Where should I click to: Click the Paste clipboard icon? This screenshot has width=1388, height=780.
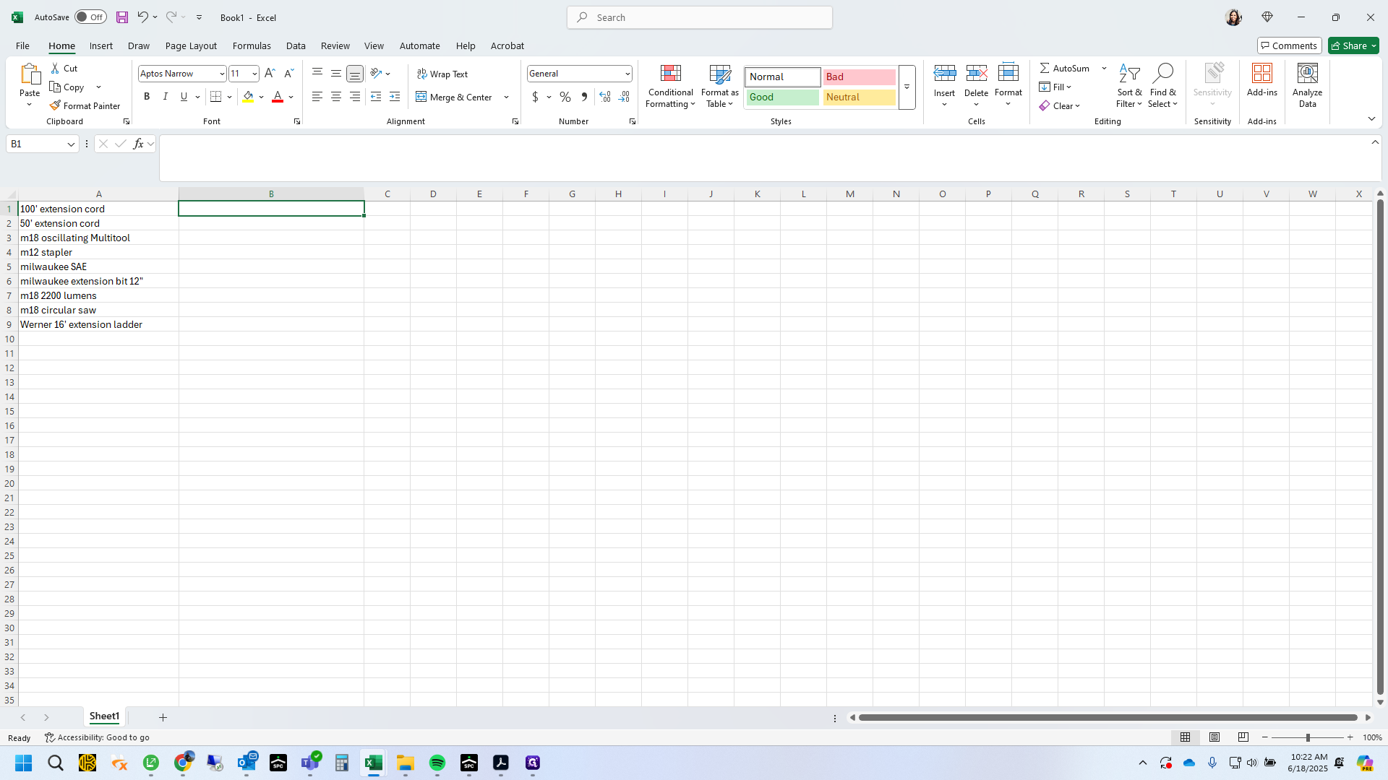(30, 74)
